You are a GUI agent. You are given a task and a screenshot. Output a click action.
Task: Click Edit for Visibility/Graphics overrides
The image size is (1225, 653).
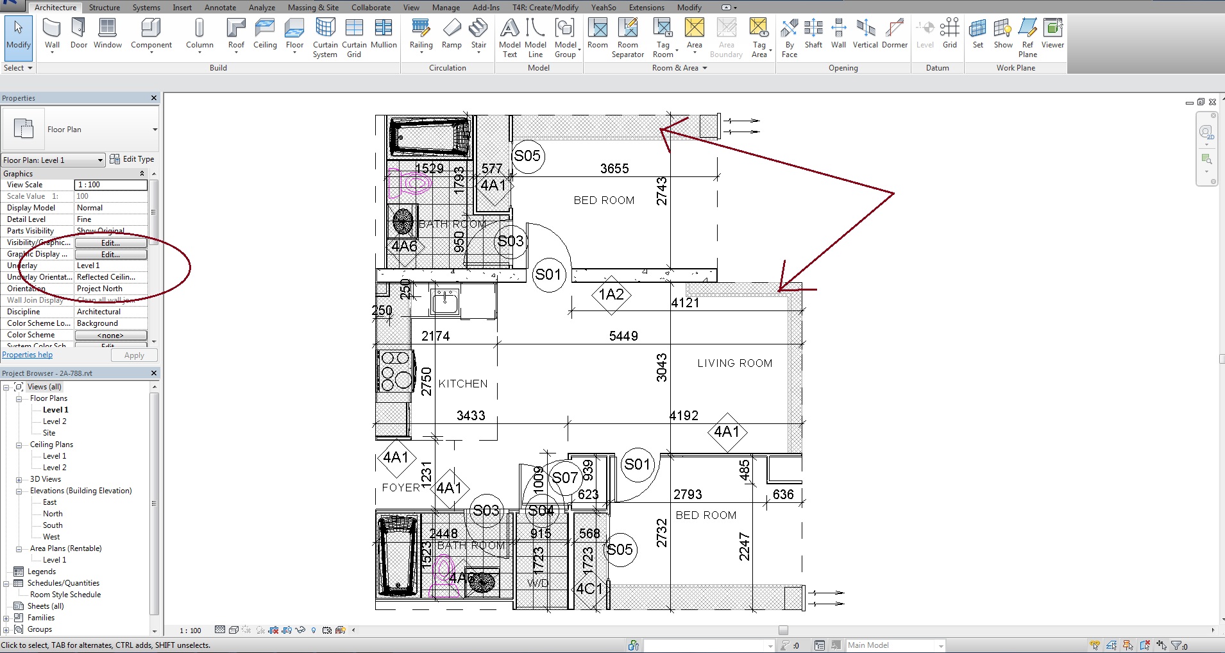coord(111,243)
